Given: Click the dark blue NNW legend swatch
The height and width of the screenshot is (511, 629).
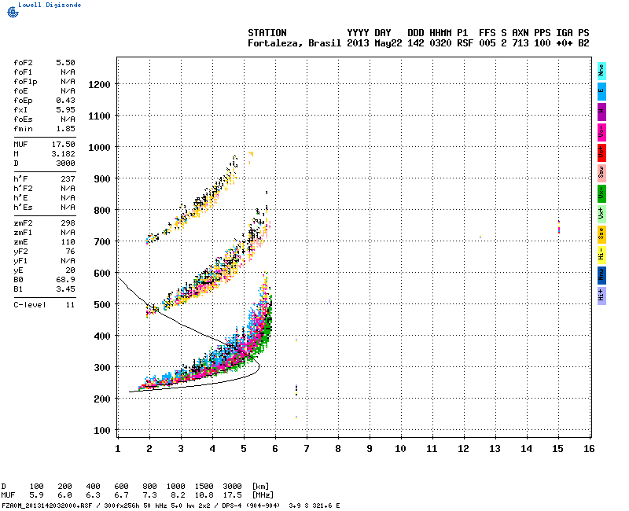Looking at the screenshot, I should point(601,274).
